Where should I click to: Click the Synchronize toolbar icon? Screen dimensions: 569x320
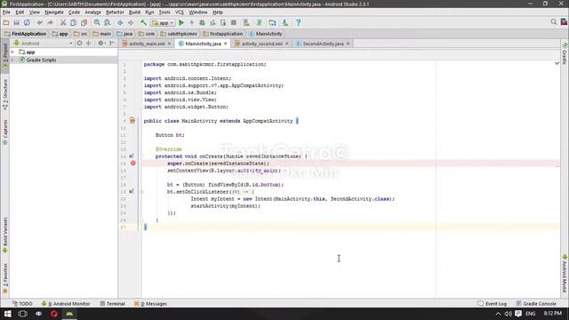(27, 22)
